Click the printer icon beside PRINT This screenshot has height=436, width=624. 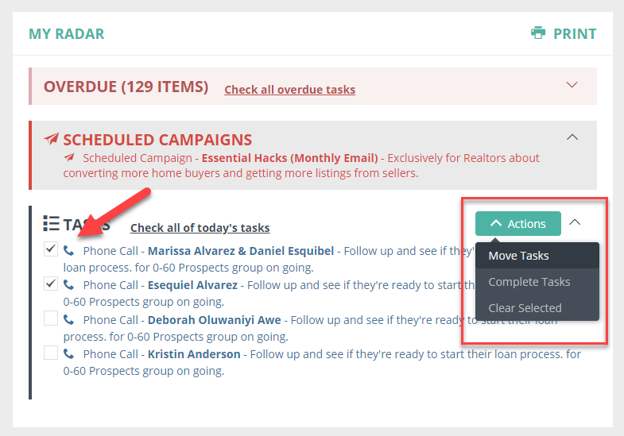[x=538, y=33]
